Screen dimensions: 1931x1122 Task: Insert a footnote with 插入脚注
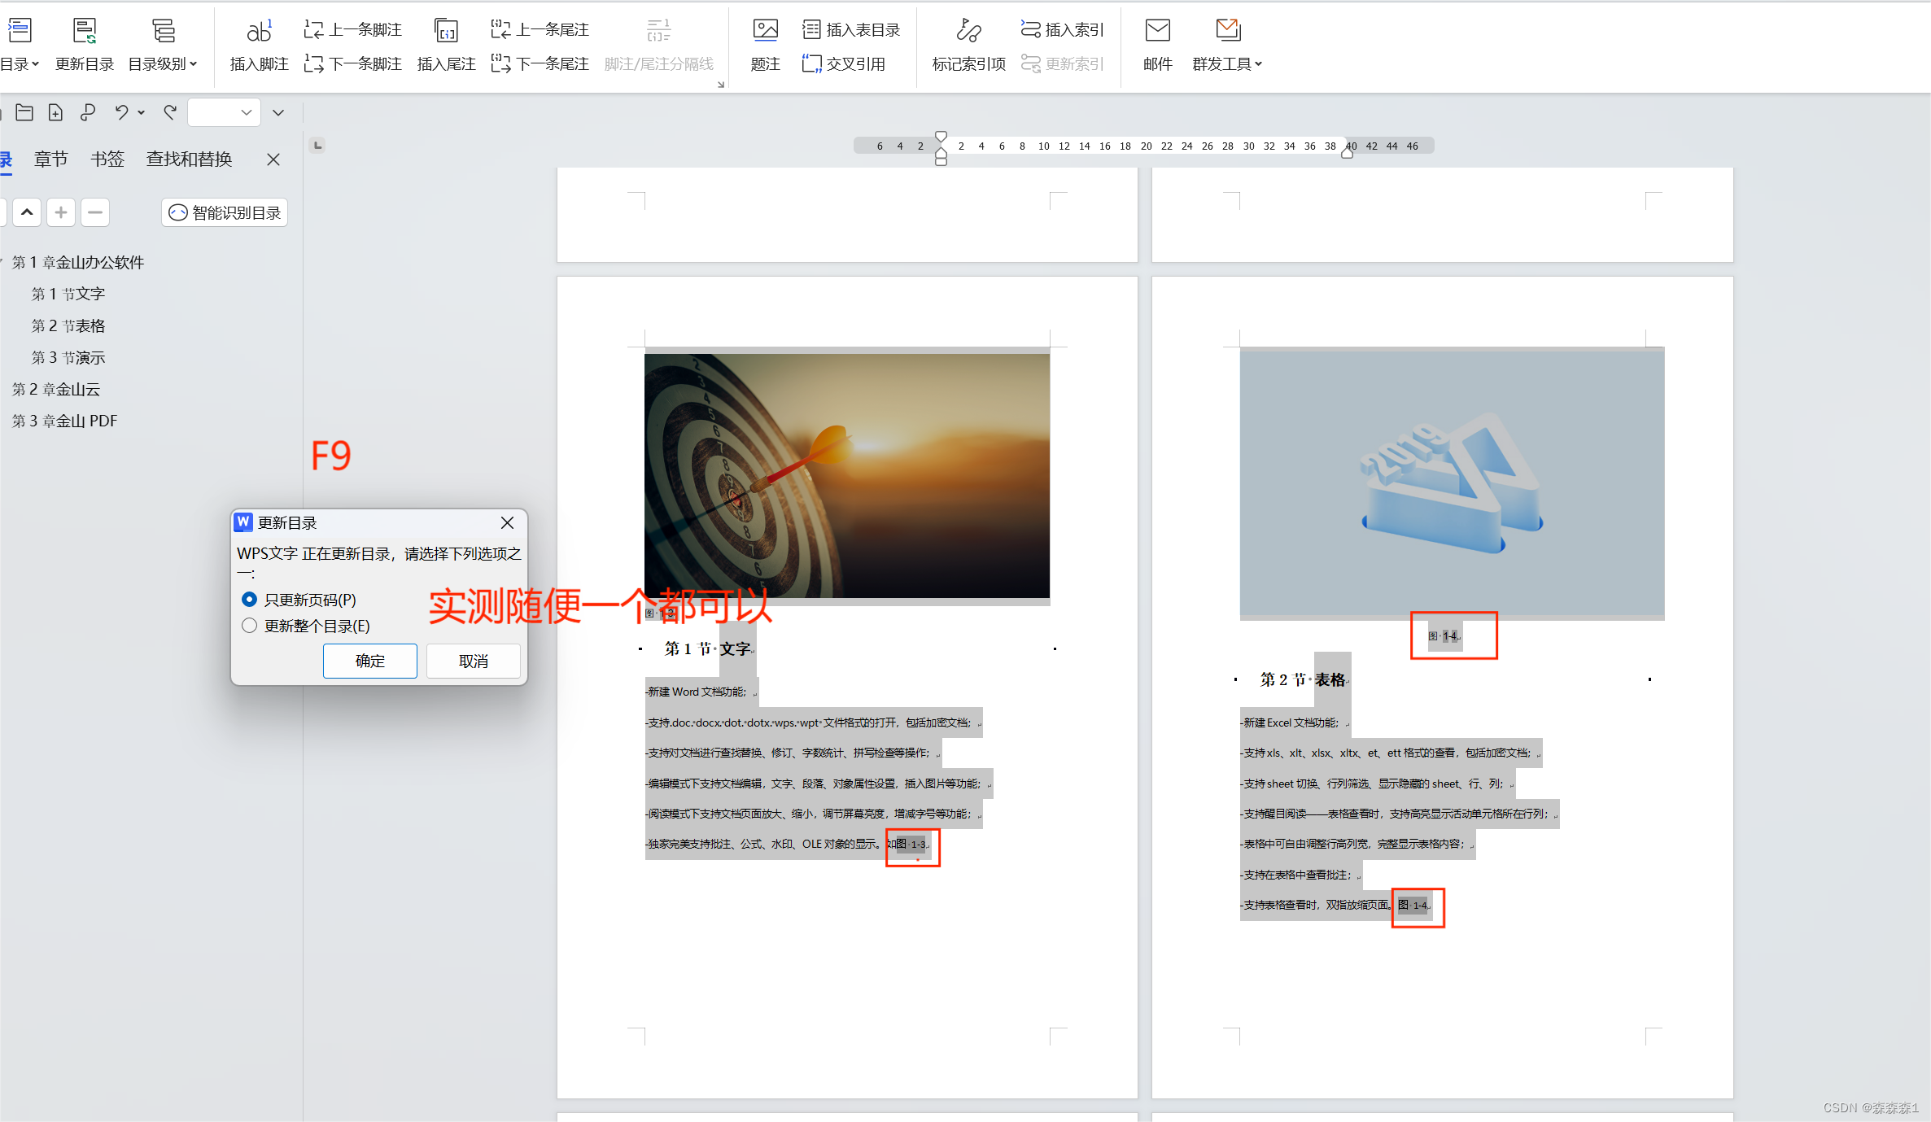tap(258, 45)
